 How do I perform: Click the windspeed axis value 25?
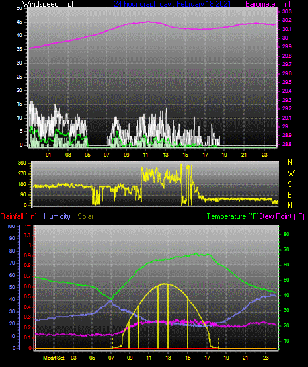(x=19, y=77)
